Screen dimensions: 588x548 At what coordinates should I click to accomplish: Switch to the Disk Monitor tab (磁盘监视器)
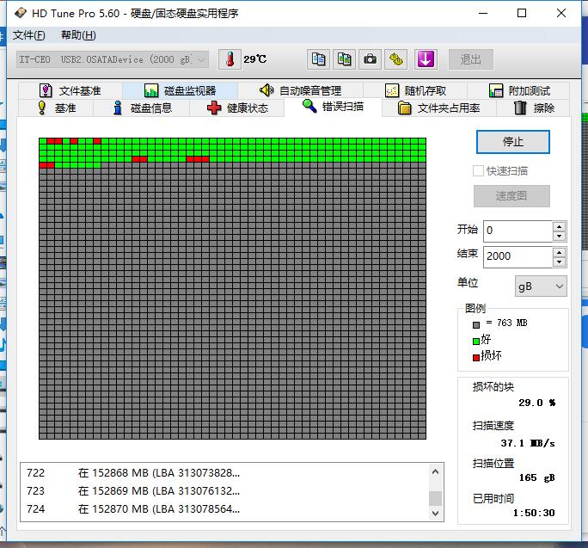(180, 90)
